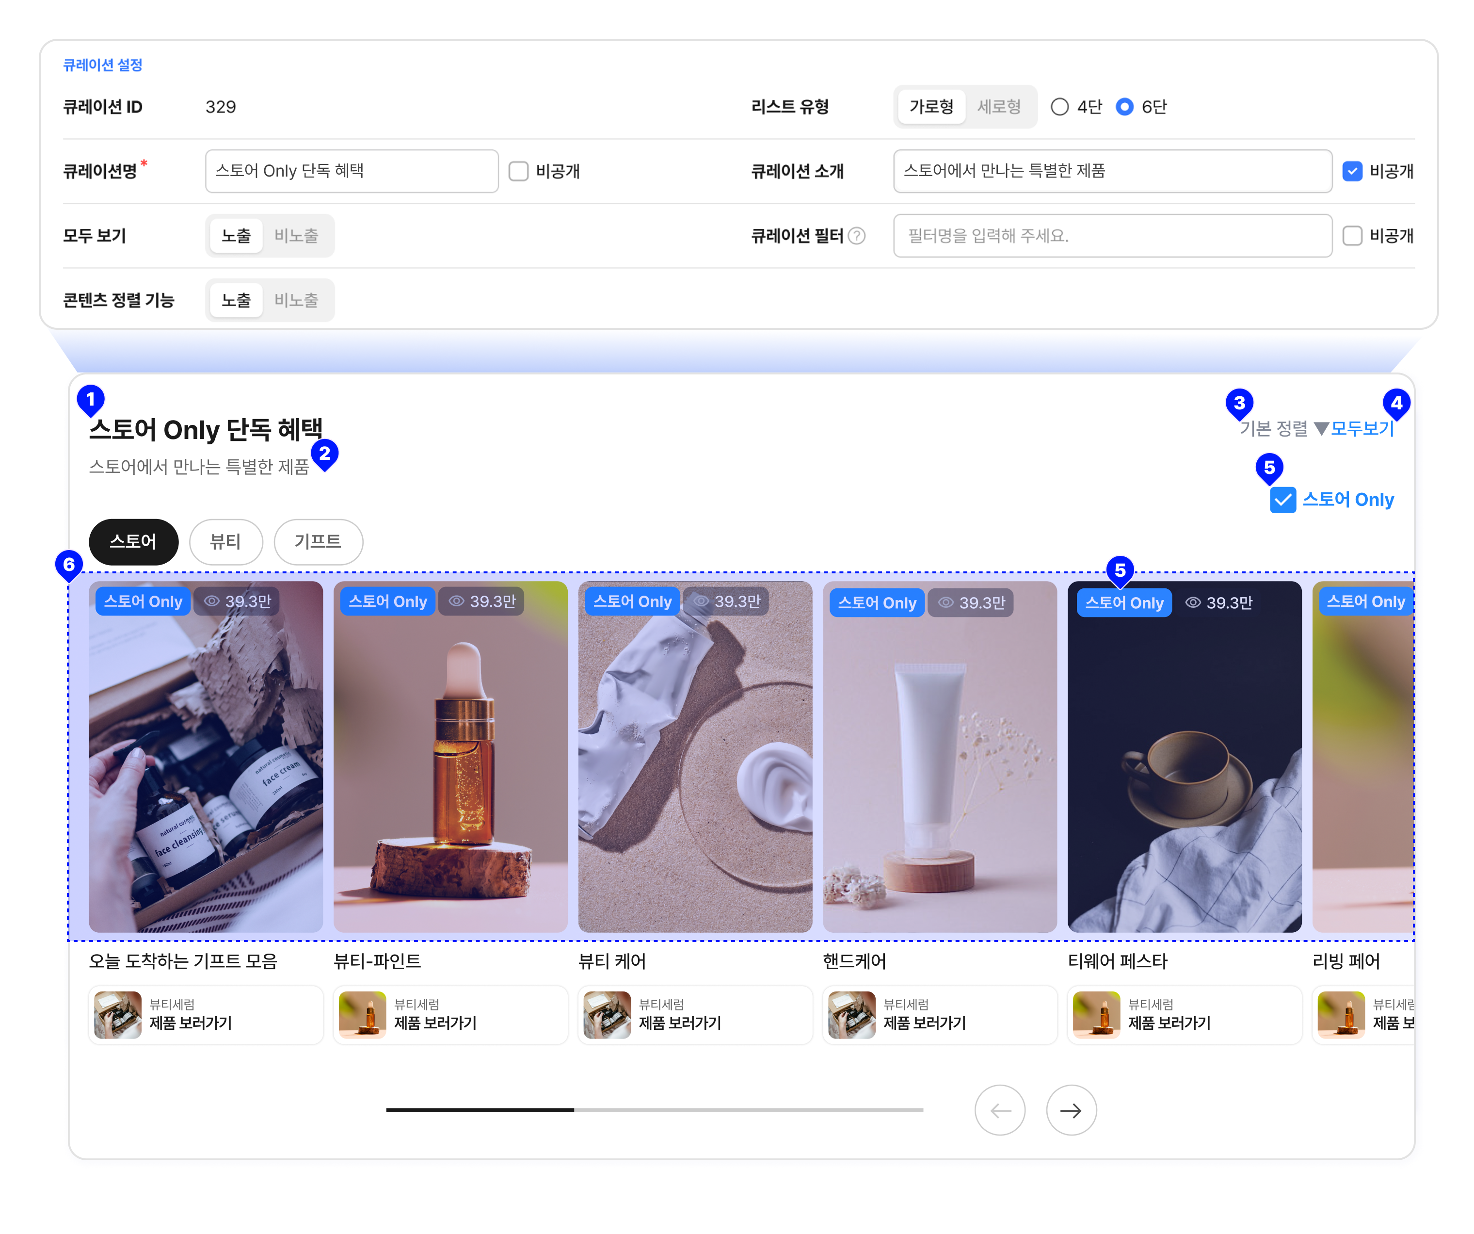Image resolution: width=1474 pixels, height=1234 pixels.
Task: Click the 스토어 Only badge on 오늘 도착하는 기프트 모음 card
Action: (143, 601)
